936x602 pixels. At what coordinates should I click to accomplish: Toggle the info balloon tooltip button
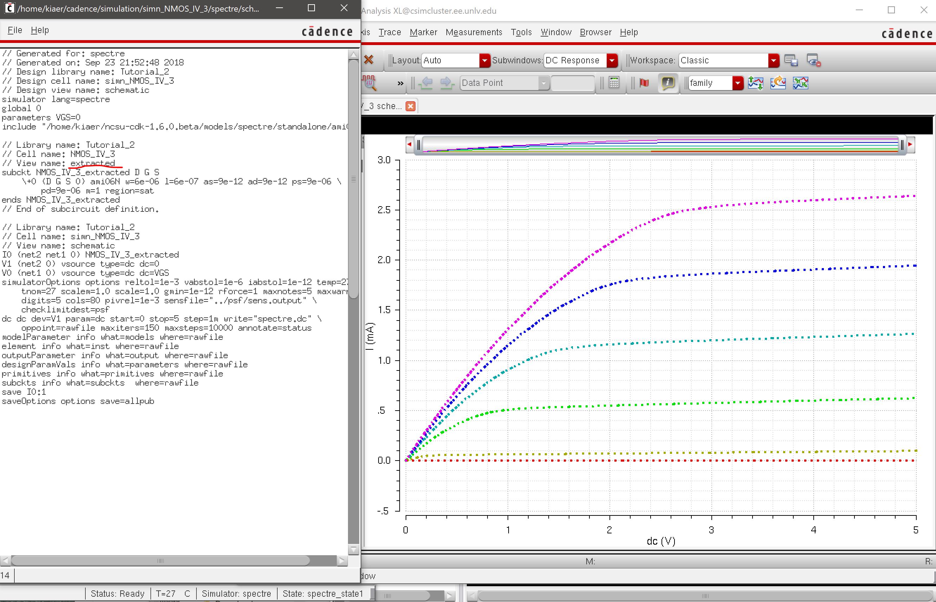(668, 83)
